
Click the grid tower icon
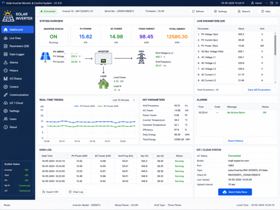[x=141, y=58]
